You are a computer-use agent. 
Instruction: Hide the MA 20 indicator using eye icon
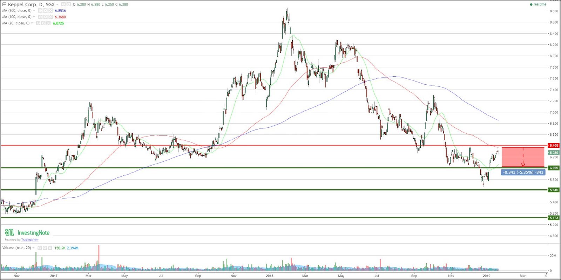click(x=38, y=23)
